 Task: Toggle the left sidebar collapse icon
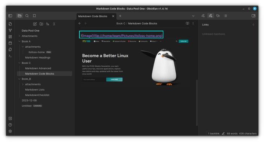click(10, 16)
